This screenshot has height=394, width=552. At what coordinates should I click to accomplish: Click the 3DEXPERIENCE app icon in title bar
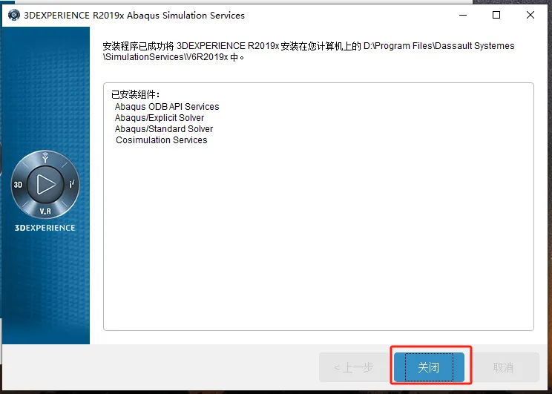[14, 15]
